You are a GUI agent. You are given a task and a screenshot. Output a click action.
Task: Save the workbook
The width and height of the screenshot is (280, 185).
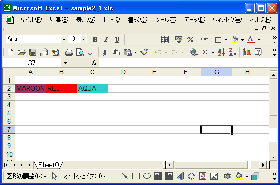(x=33, y=52)
